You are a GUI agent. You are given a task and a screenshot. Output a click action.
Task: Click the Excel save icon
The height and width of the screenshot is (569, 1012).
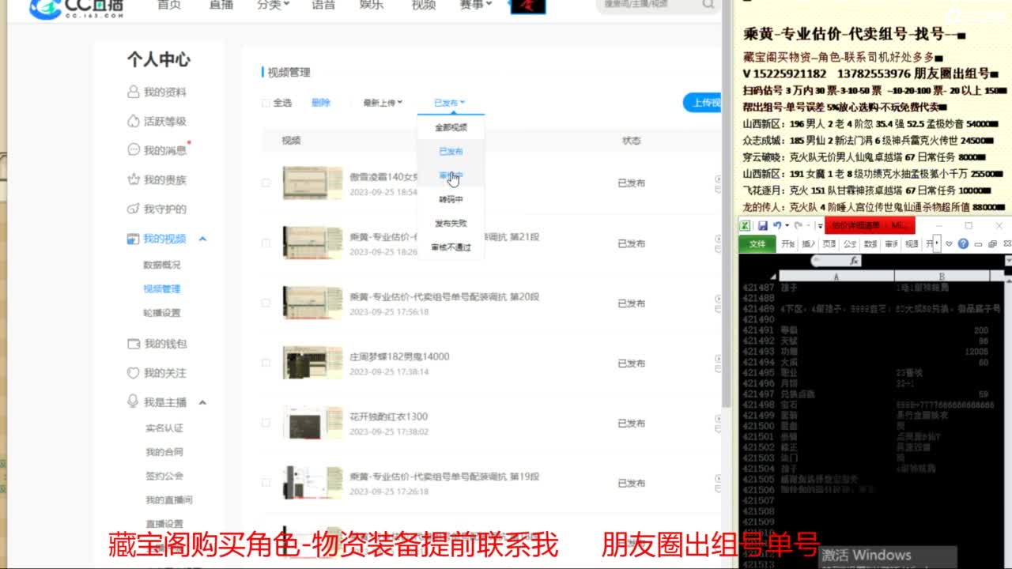762,225
